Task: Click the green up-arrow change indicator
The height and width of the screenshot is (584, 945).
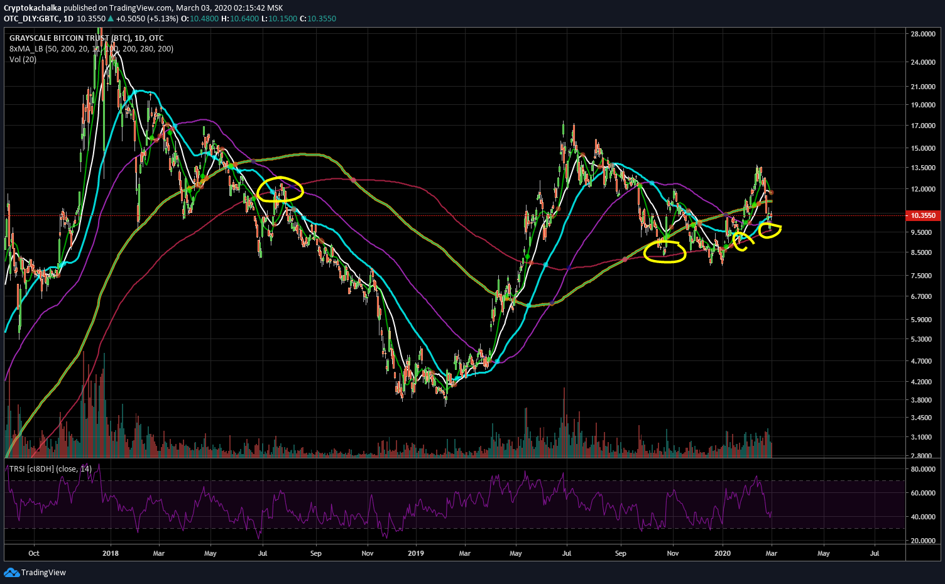Action: point(111,19)
